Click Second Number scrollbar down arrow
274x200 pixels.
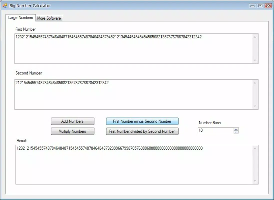pyautogui.click(x=255, y=106)
